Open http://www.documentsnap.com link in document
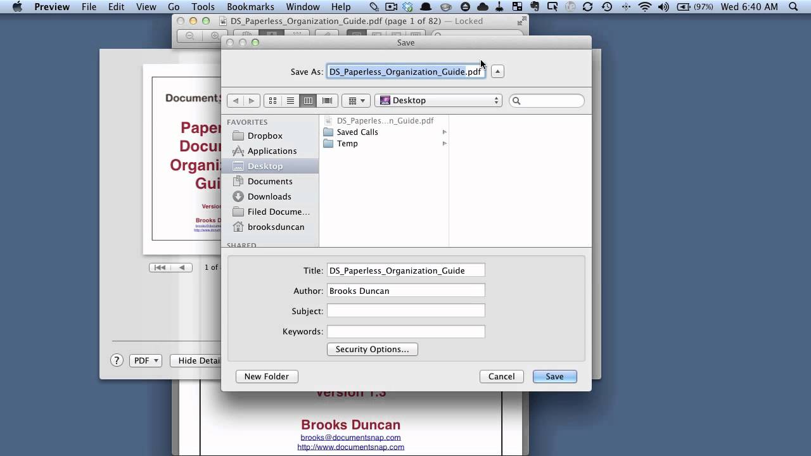This screenshot has width=811, height=456. 350,447
